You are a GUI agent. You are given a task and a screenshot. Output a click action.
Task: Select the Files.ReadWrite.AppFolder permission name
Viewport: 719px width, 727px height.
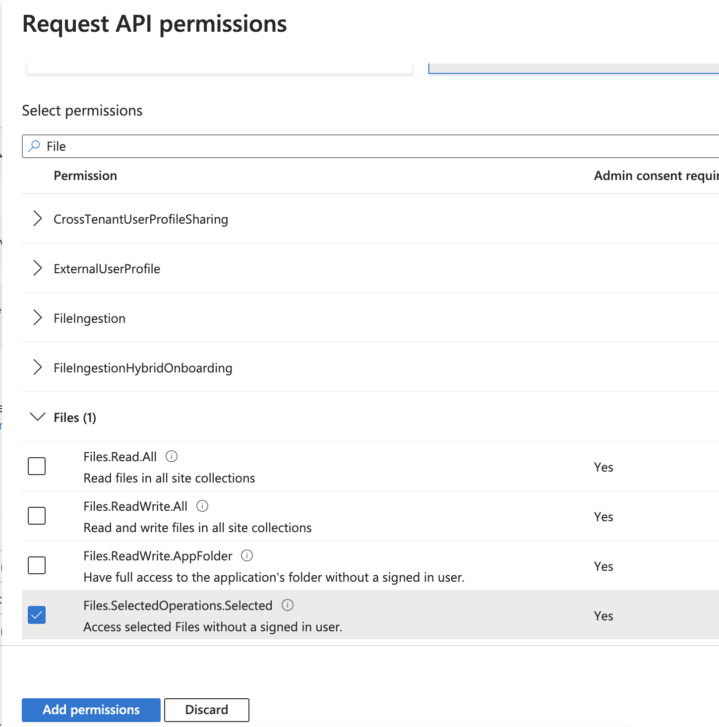(x=158, y=556)
